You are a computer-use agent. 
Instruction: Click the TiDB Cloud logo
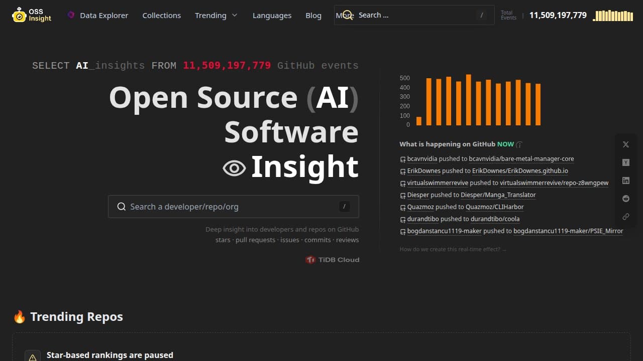(332, 260)
